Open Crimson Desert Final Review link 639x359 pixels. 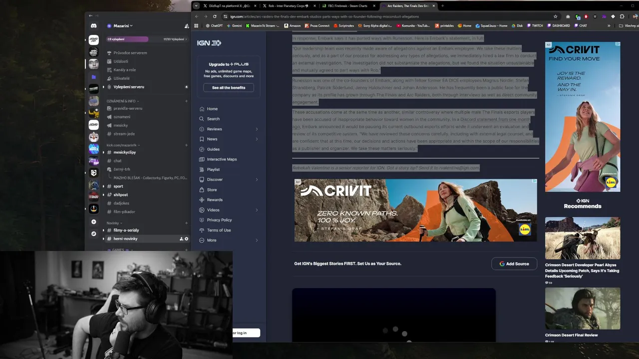(571, 335)
